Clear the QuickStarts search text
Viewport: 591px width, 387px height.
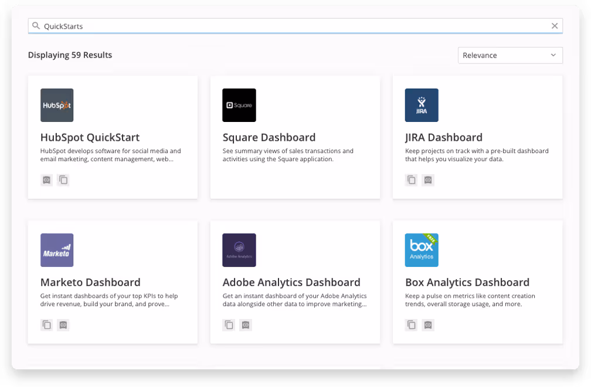click(x=555, y=26)
